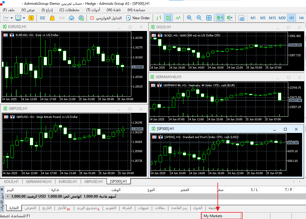Screen dimensions: 306x219
Task: Open the الأخبار news tab
Action: pos(64,208)
